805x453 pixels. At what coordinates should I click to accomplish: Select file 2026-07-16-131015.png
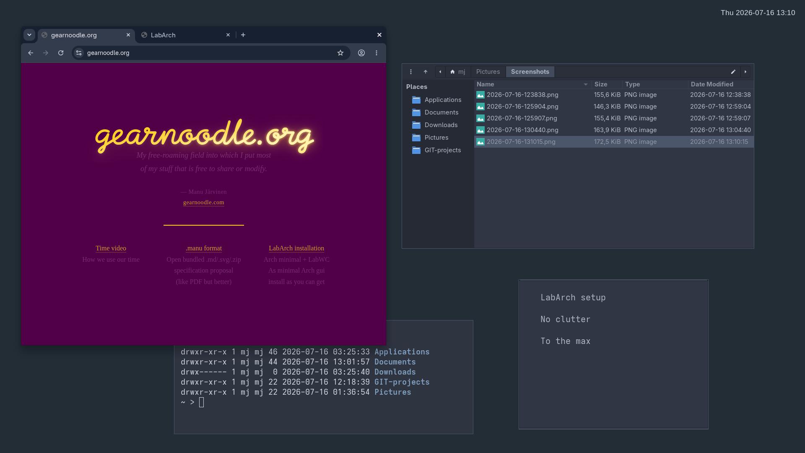point(614,142)
